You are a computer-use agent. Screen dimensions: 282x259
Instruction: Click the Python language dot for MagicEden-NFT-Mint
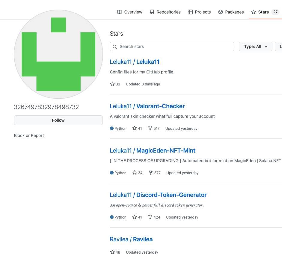(x=112, y=173)
